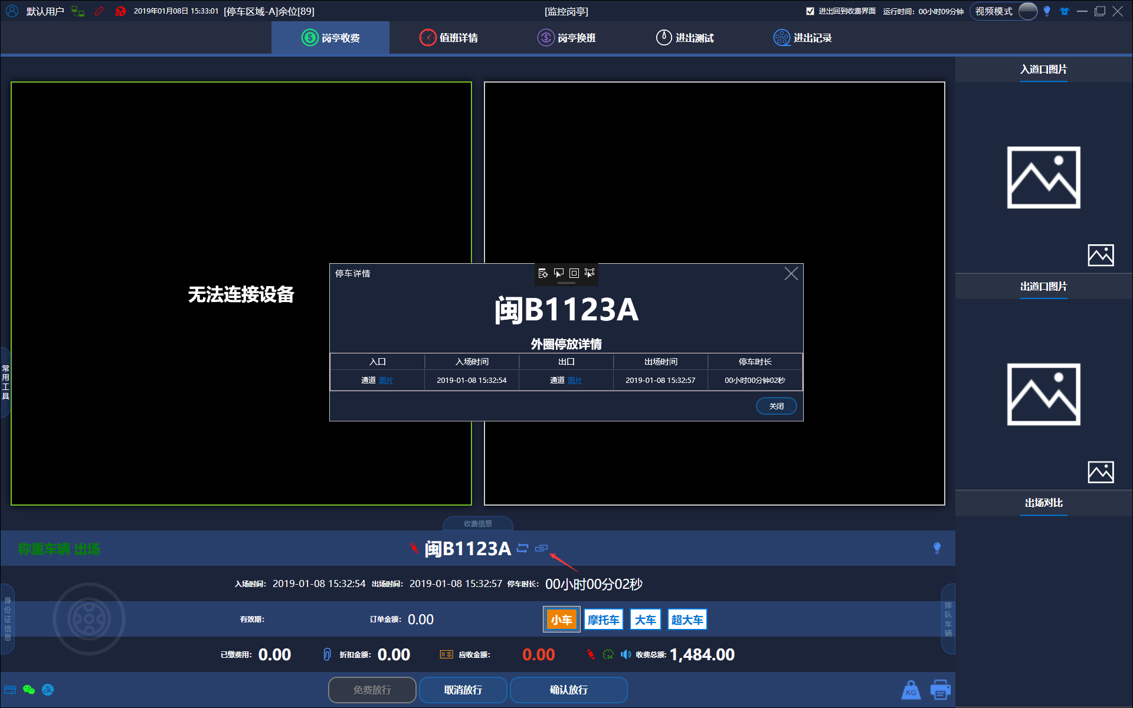Click the red broken link icon
Viewport: 1133px width, 708px height.
[99, 11]
